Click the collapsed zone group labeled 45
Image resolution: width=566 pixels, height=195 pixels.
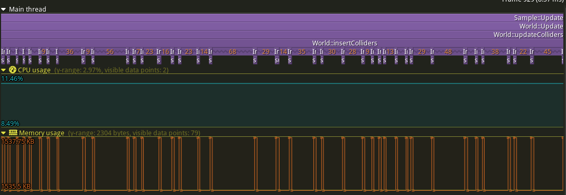547,52
